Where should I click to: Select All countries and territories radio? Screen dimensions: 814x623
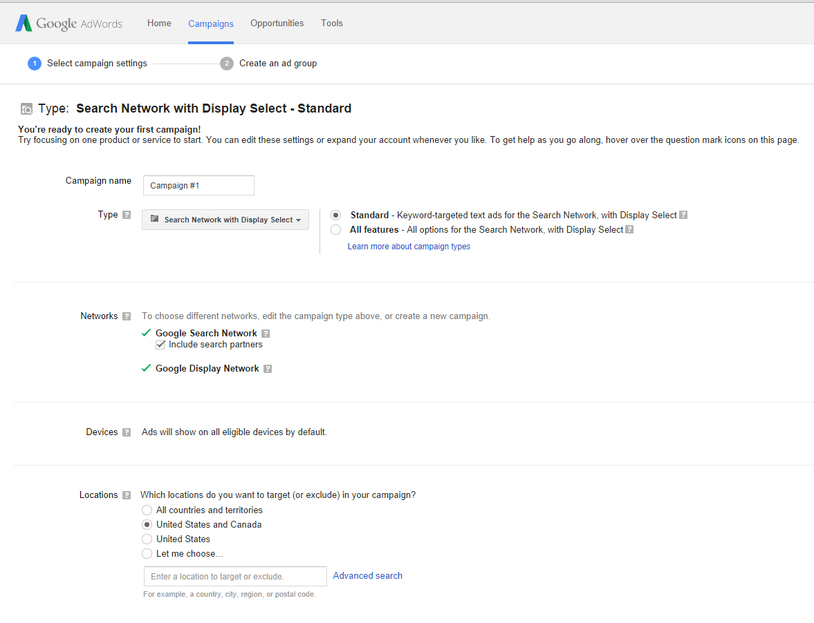[147, 510]
